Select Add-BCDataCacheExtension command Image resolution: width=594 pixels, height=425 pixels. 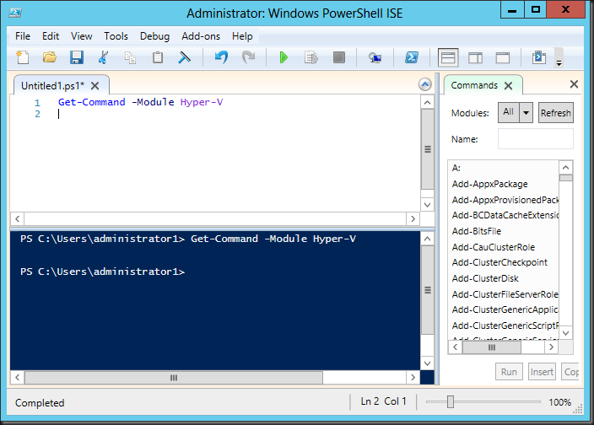tap(504, 215)
